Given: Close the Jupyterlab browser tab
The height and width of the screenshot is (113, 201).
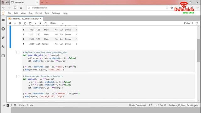Looking at the screenshot, I should click(x=37, y=2).
